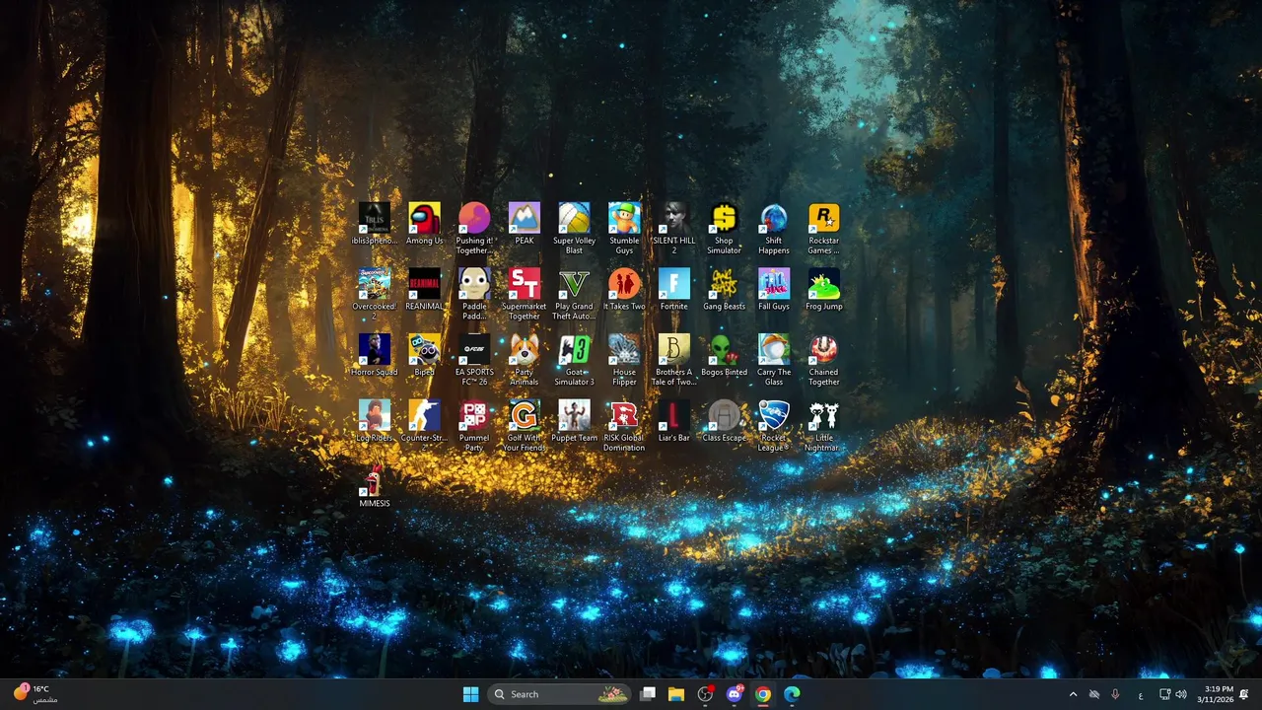The image size is (1262, 710).
Task: Open the notification bell in the taskbar
Action: (1244, 694)
